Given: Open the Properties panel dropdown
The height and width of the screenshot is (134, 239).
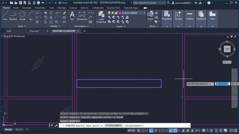Looking at the screenshot, I should (167, 26).
